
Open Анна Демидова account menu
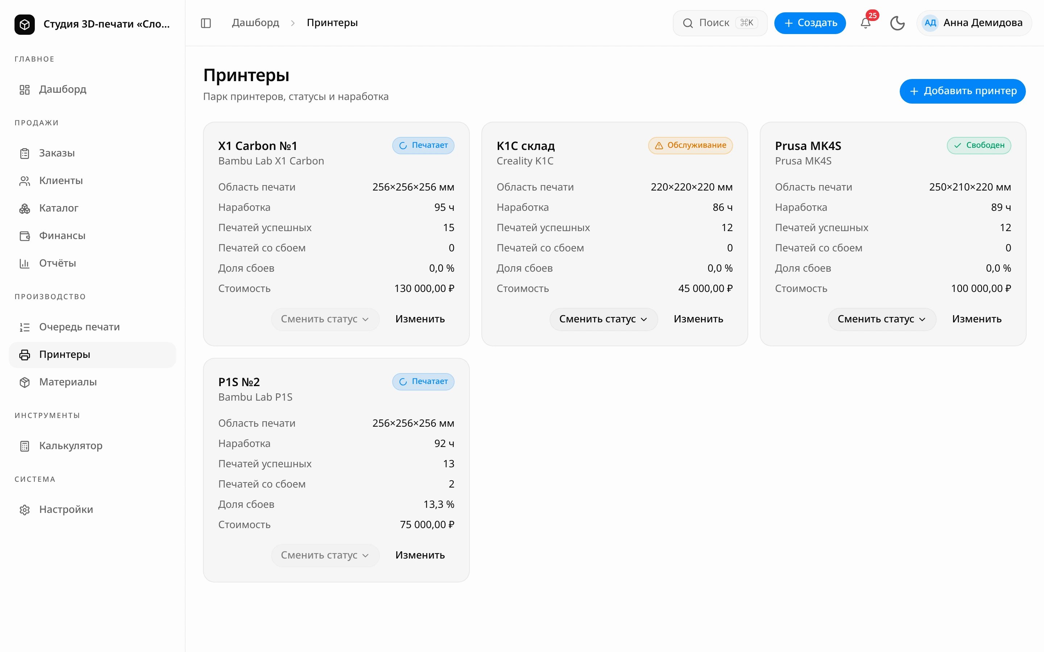974,23
